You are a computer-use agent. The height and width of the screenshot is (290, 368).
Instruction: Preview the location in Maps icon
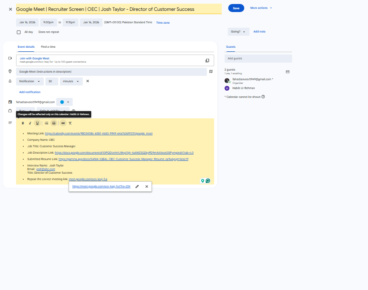click(211, 71)
